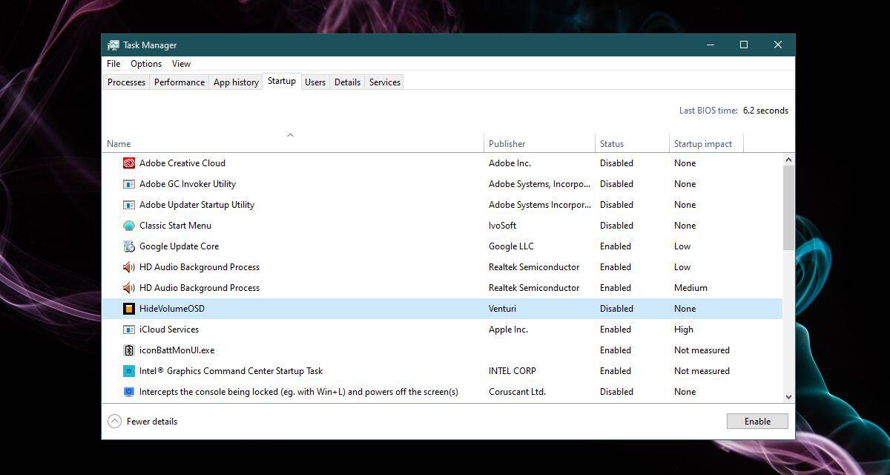This screenshot has height=475, width=890.
Task: Click the sort arrow above Name column
Action: (290, 135)
